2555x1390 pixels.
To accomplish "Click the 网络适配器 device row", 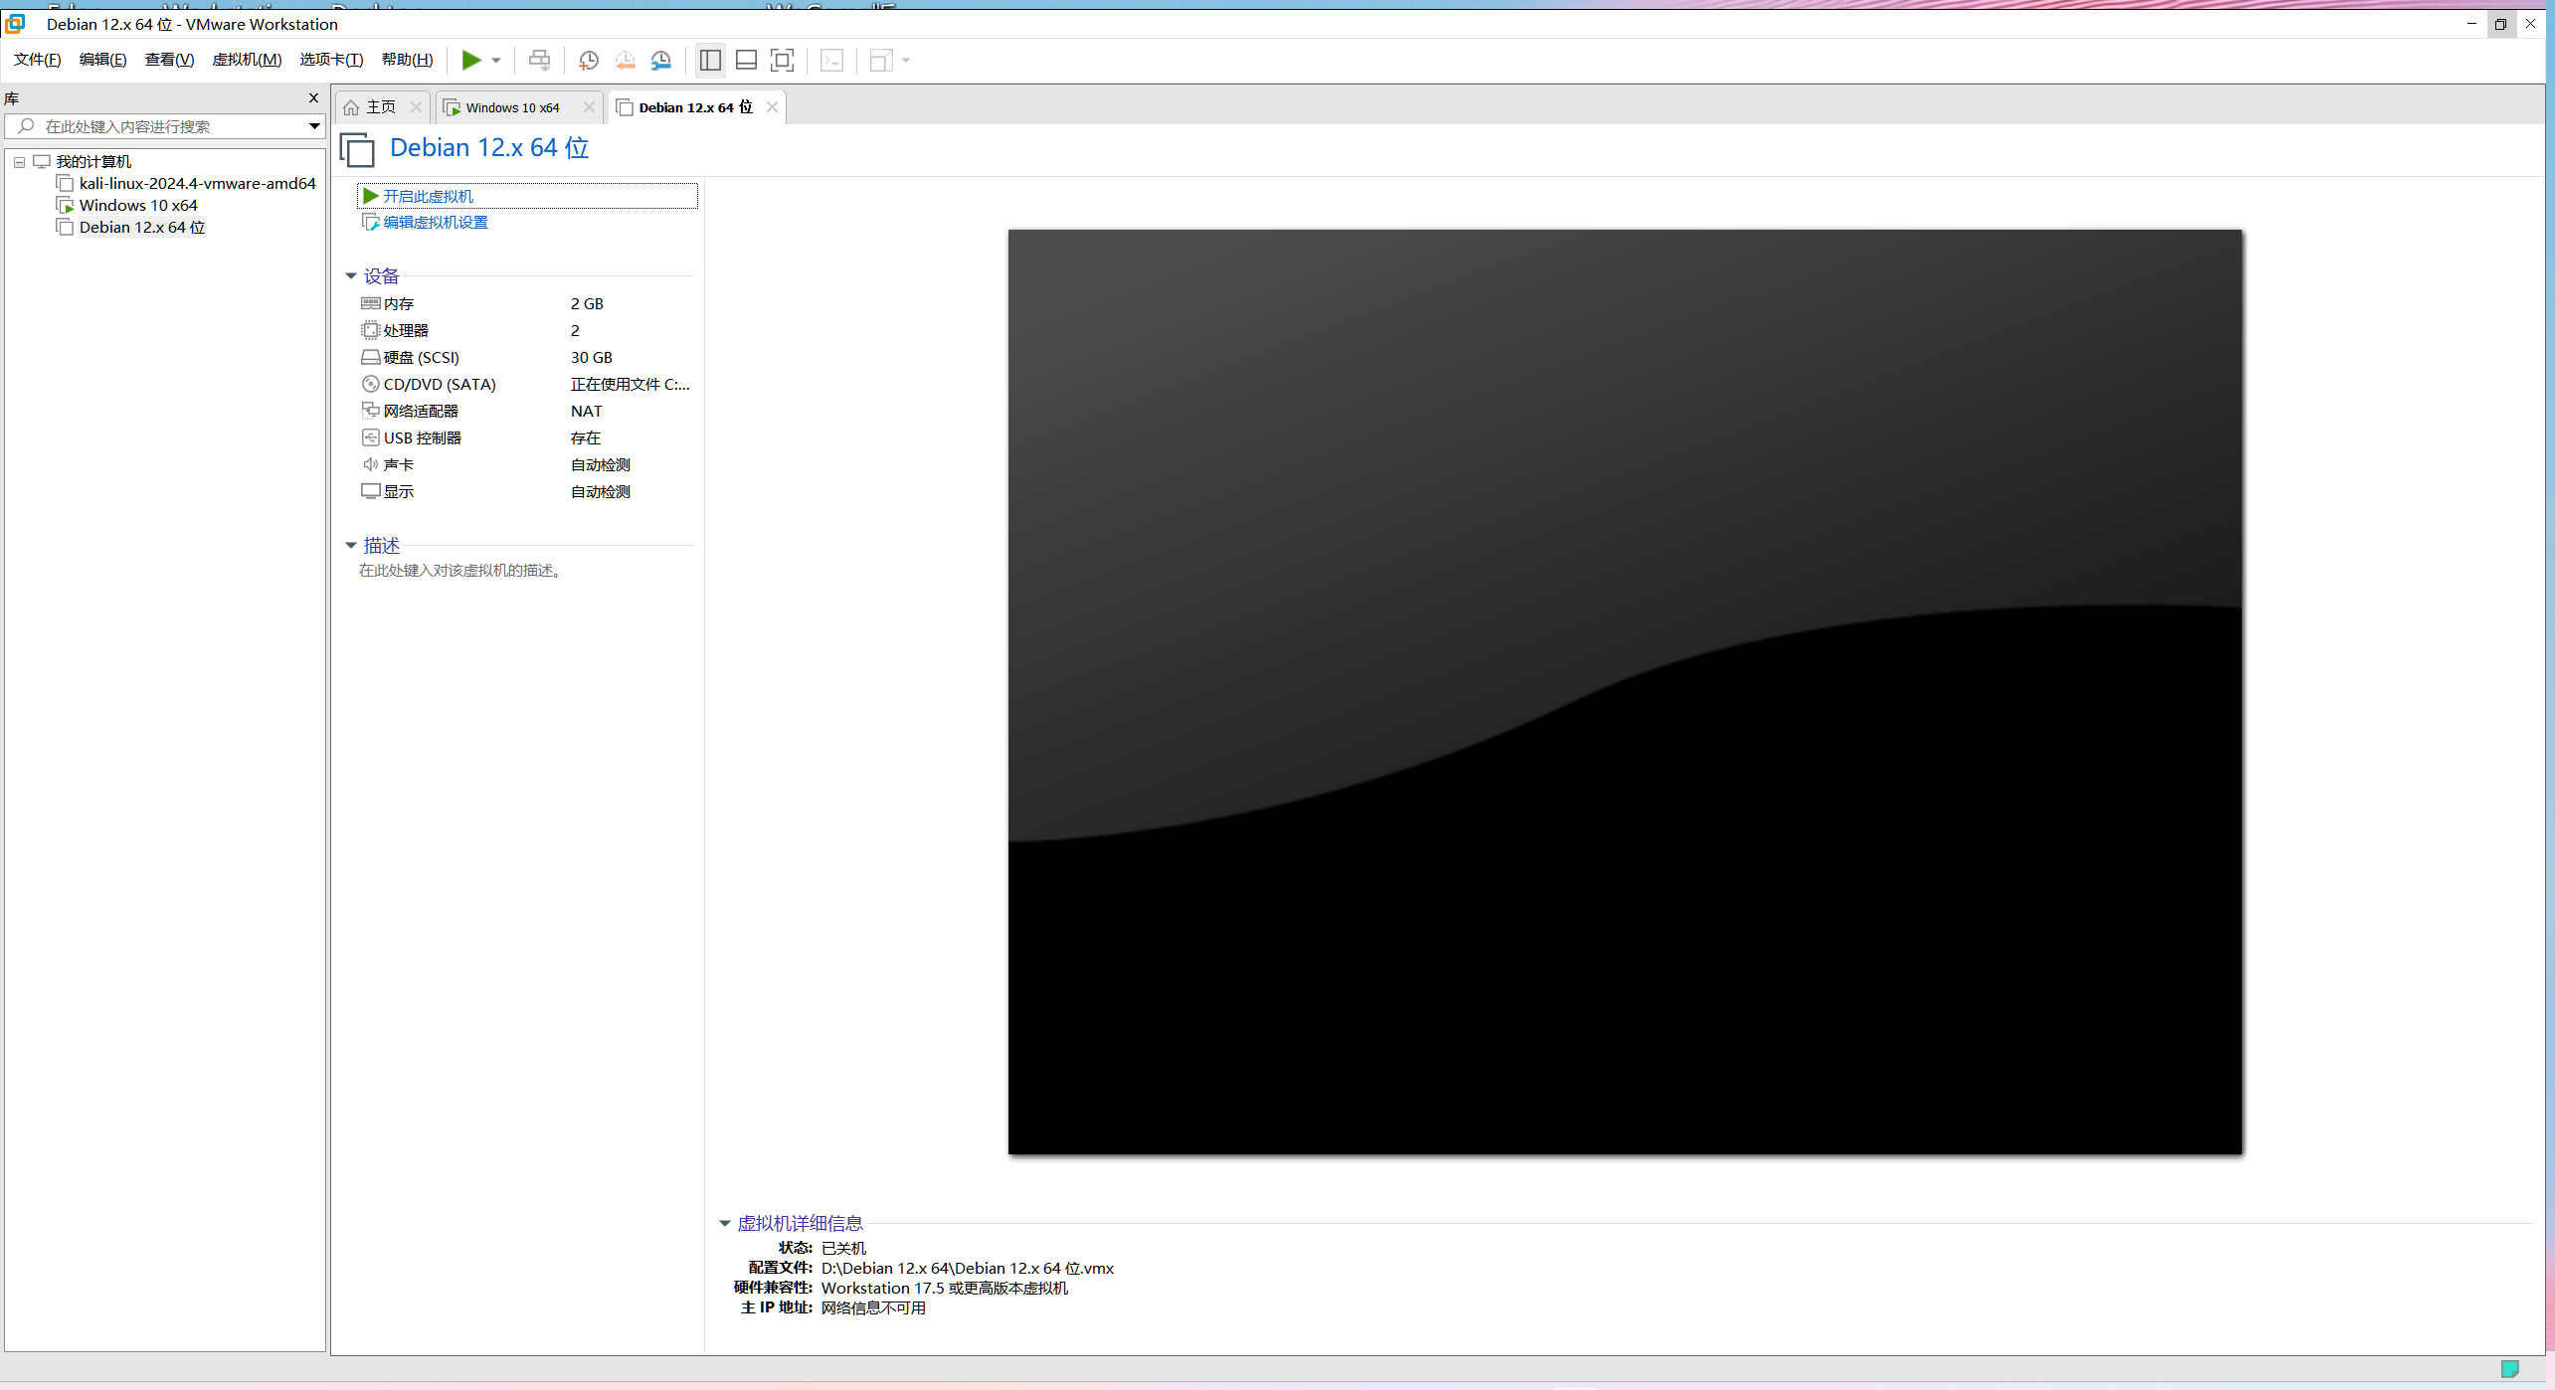I will click(x=526, y=411).
